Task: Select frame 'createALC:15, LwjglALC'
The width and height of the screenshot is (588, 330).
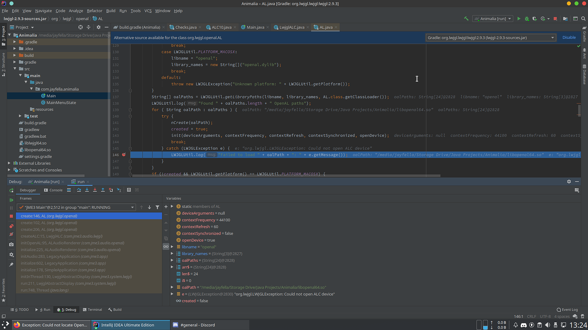Action: tap(61, 236)
